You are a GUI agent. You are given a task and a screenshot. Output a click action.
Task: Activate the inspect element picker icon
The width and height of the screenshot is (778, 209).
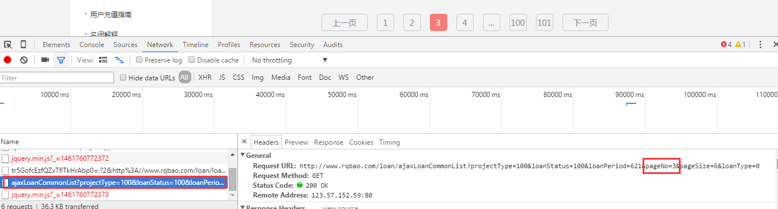(8, 44)
